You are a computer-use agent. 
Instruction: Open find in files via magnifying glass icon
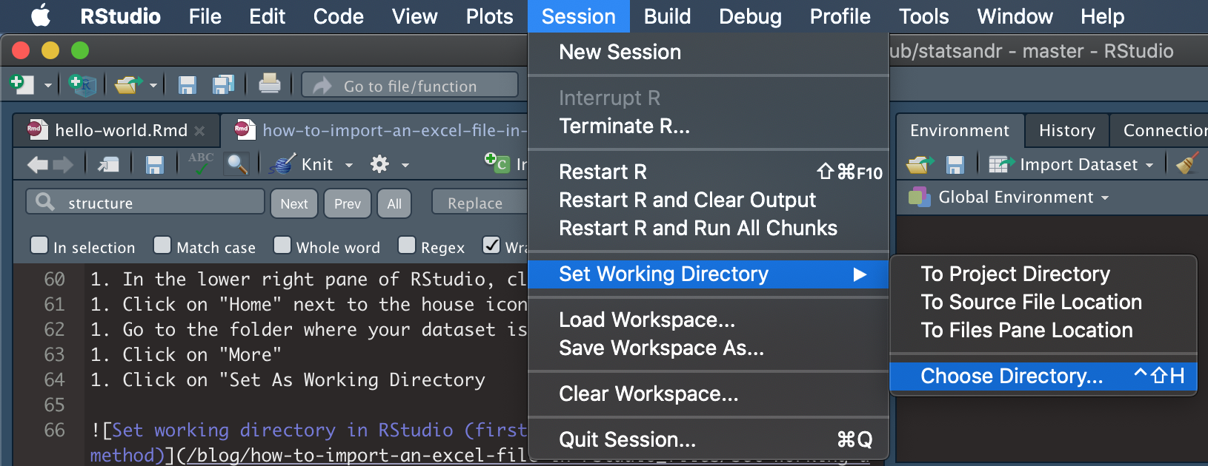pyautogui.click(x=237, y=163)
